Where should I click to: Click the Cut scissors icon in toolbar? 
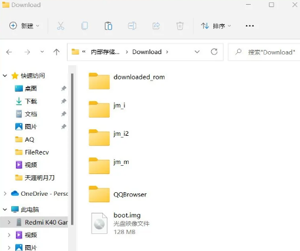click(60, 26)
